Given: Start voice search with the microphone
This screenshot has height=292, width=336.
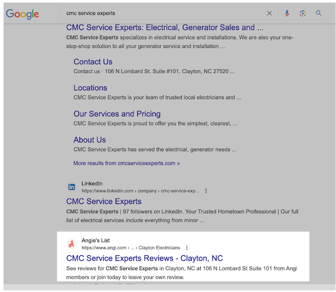Looking at the screenshot, I should pyautogui.click(x=287, y=13).
